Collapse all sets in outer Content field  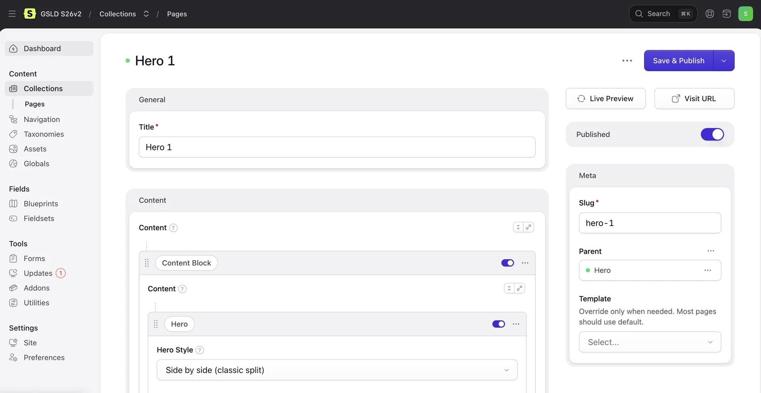pos(518,227)
